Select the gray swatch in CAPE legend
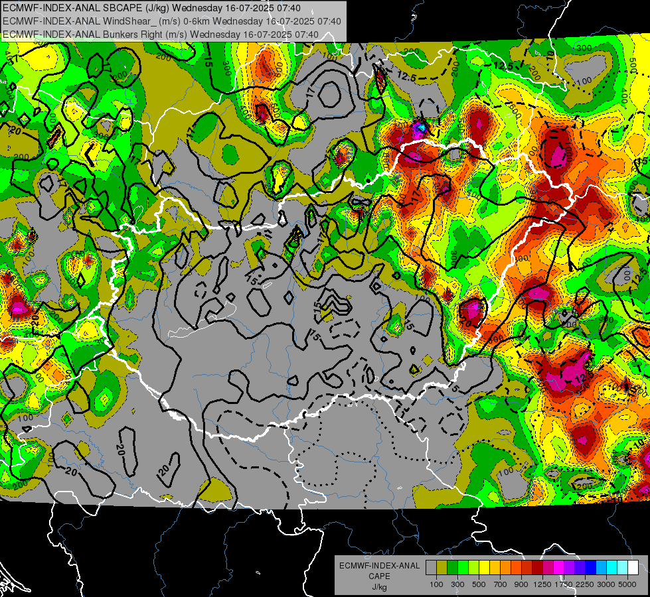The image size is (650, 597). (431, 567)
